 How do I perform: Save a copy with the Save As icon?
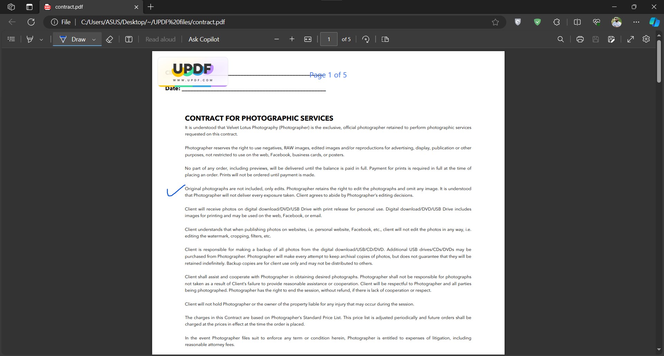[x=611, y=39]
